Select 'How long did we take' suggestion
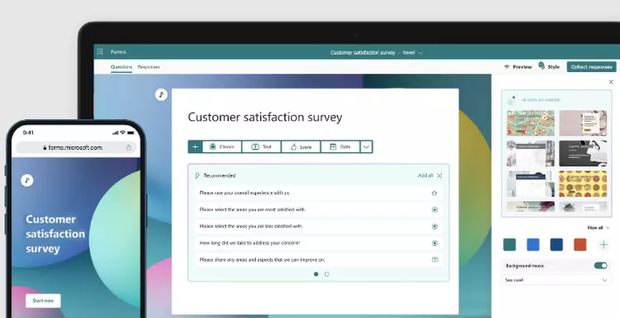The height and width of the screenshot is (318, 620). (318, 243)
